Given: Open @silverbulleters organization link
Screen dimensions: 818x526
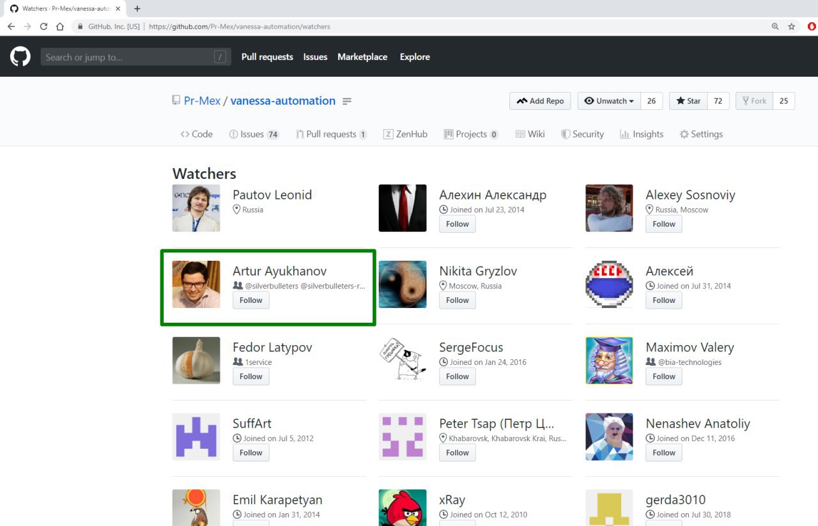Looking at the screenshot, I should (x=272, y=286).
